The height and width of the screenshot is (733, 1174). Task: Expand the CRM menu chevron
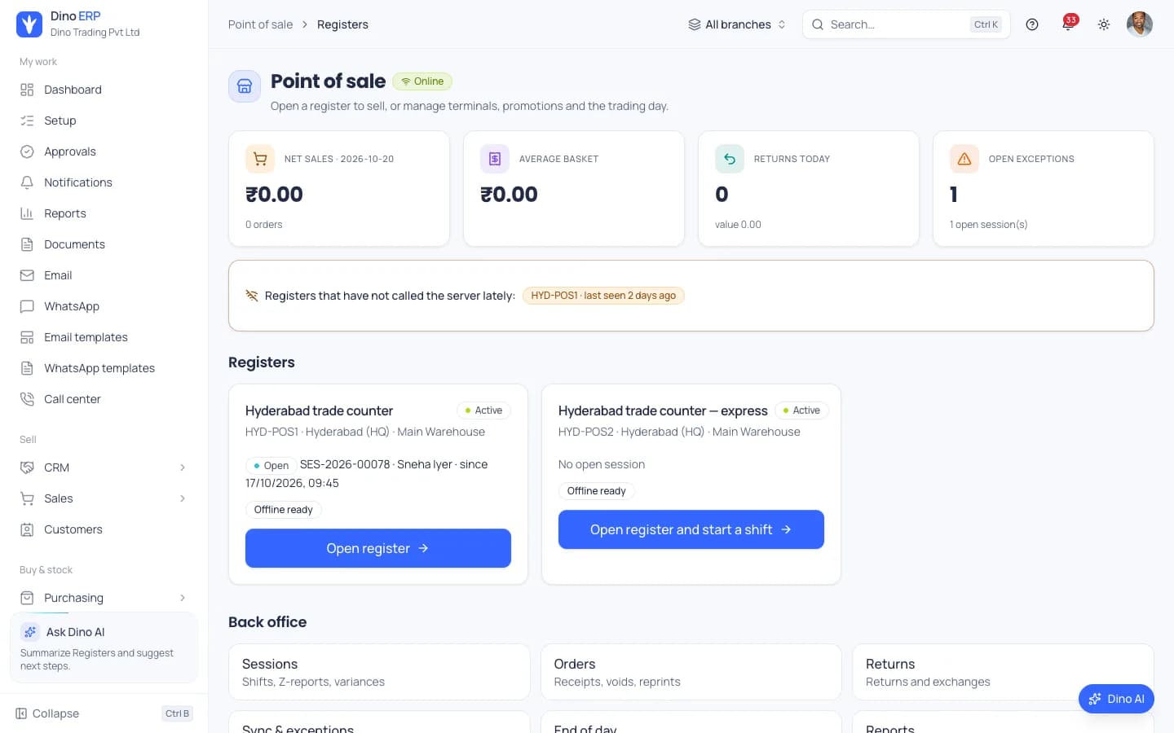pos(183,467)
